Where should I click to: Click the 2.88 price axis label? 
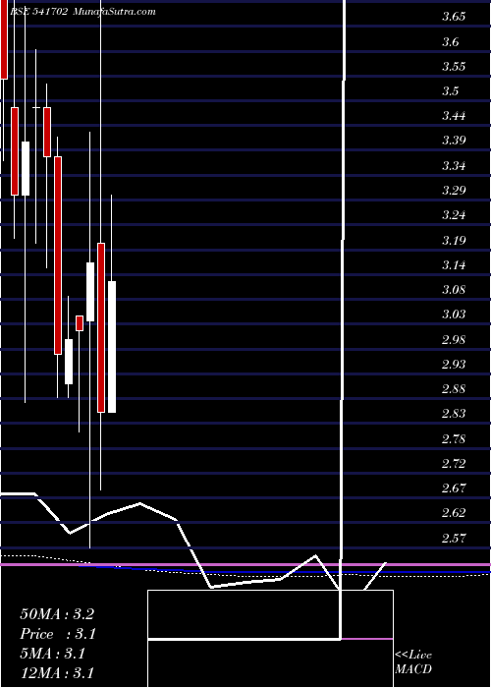pos(454,389)
